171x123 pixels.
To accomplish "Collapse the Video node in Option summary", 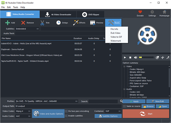I will (124, 66).
